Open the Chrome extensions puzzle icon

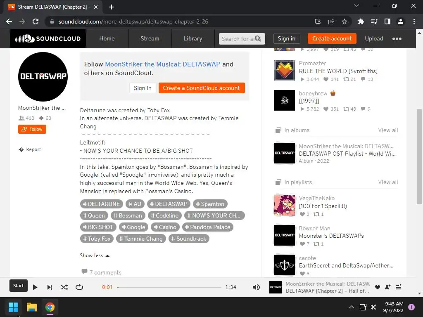pos(361,21)
